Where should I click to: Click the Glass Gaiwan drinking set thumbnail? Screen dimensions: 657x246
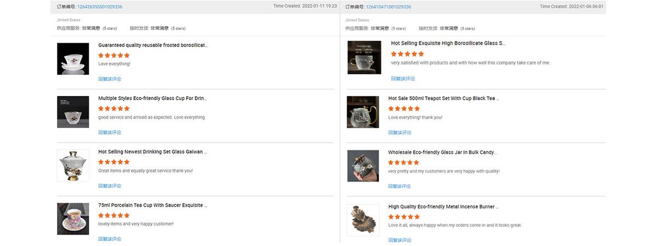73,165
